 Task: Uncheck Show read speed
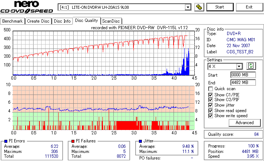(210, 111)
